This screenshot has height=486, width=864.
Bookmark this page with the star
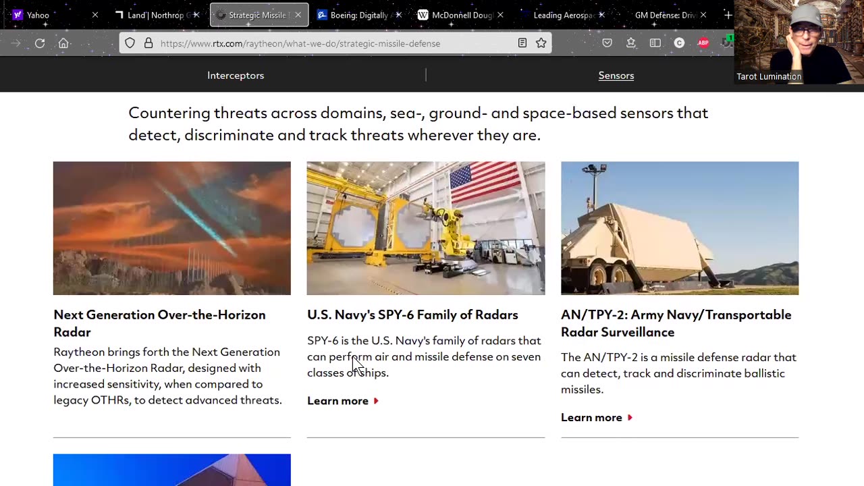click(x=541, y=43)
